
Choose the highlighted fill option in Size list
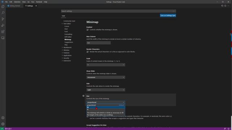[105, 107]
